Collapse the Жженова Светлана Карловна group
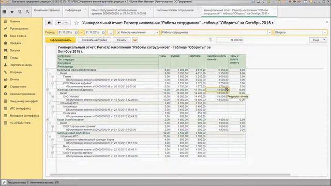 tap(47, 90)
